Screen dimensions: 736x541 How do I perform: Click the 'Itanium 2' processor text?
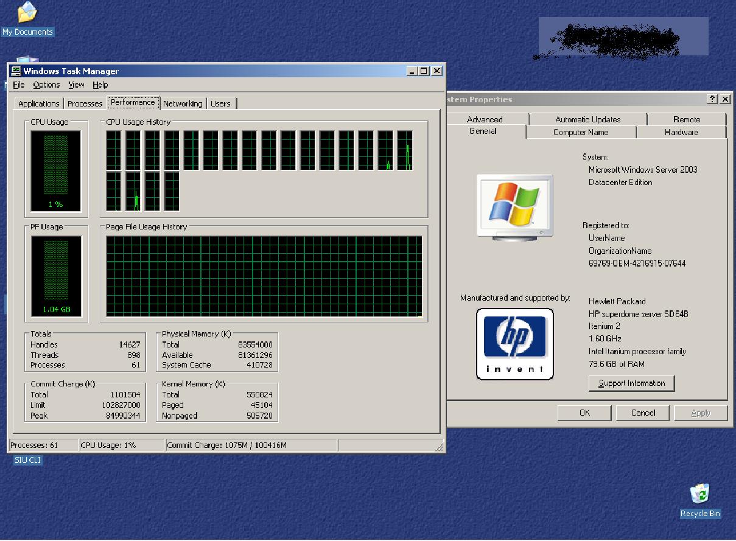click(x=605, y=326)
